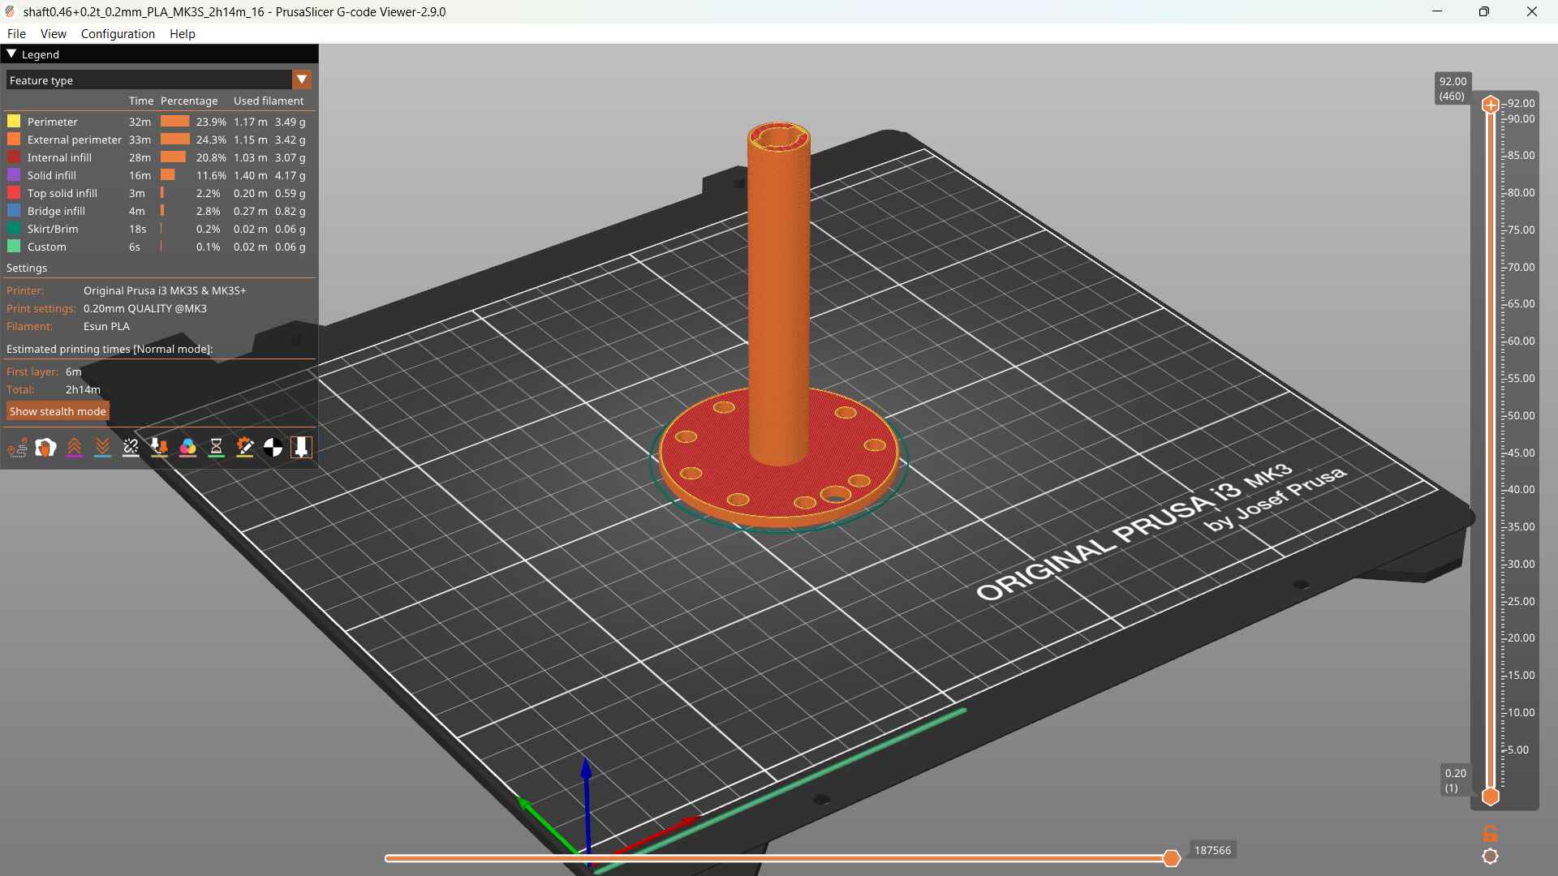Click the Perimeter row label
The width and height of the screenshot is (1558, 876).
pyautogui.click(x=53, y=122)
